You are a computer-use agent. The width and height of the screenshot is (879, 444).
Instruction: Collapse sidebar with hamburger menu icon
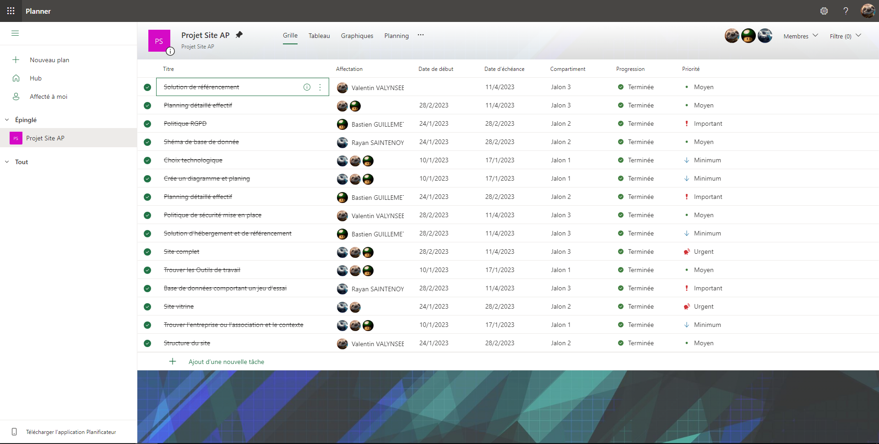point(15,33)
